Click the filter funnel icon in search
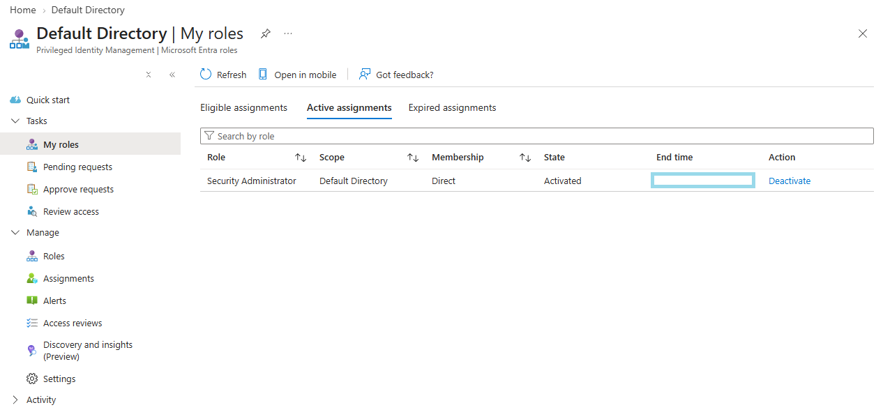 [209, 136]
